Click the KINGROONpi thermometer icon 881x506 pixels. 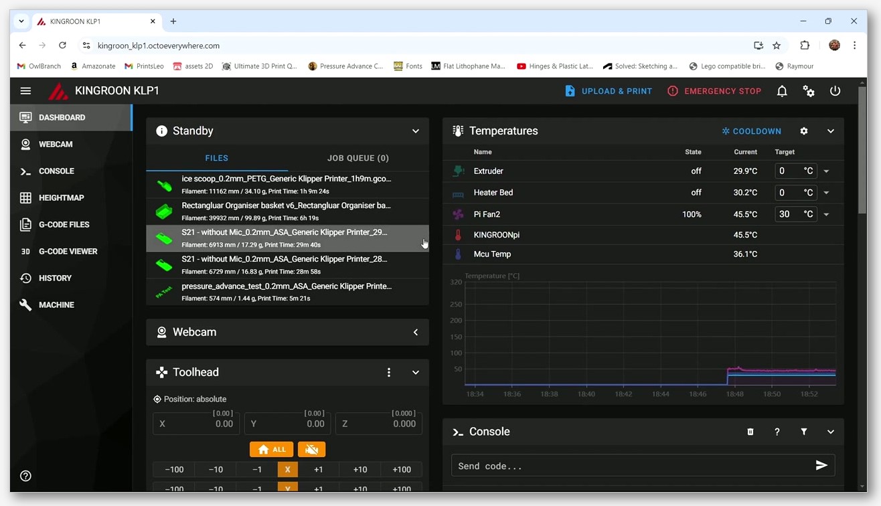[x=458, y=235]
